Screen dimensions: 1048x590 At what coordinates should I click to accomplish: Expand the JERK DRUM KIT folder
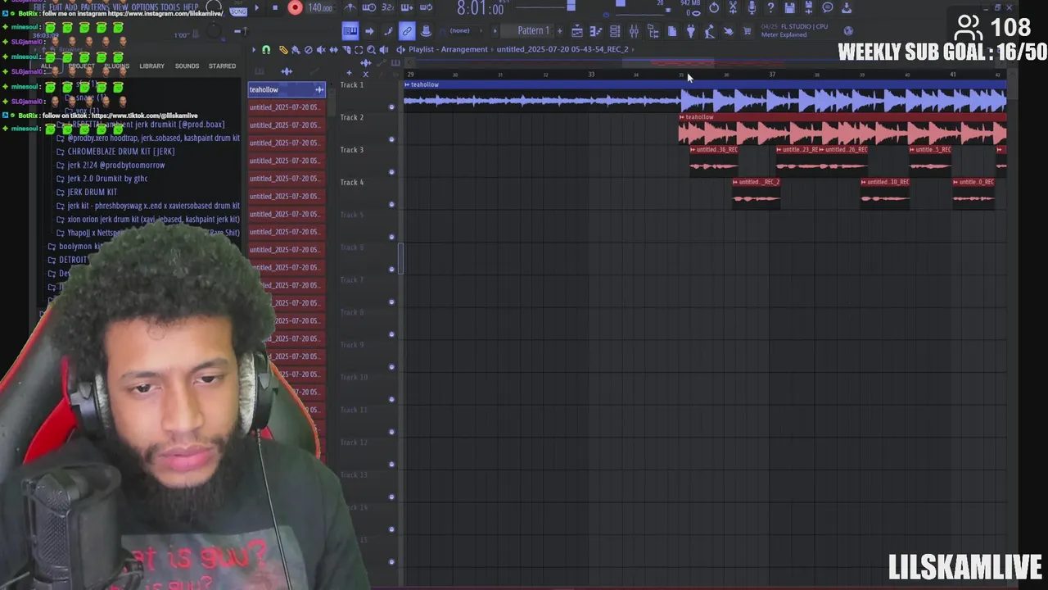pos(86,192)
